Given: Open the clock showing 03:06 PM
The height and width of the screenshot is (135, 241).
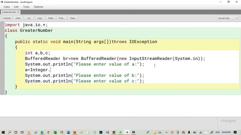Looking at the screenshot, I should (x=226, y=132).
